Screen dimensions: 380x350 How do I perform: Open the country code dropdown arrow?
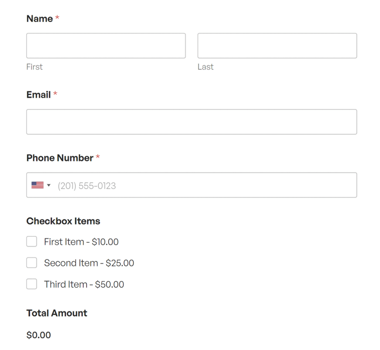[49, 185]
